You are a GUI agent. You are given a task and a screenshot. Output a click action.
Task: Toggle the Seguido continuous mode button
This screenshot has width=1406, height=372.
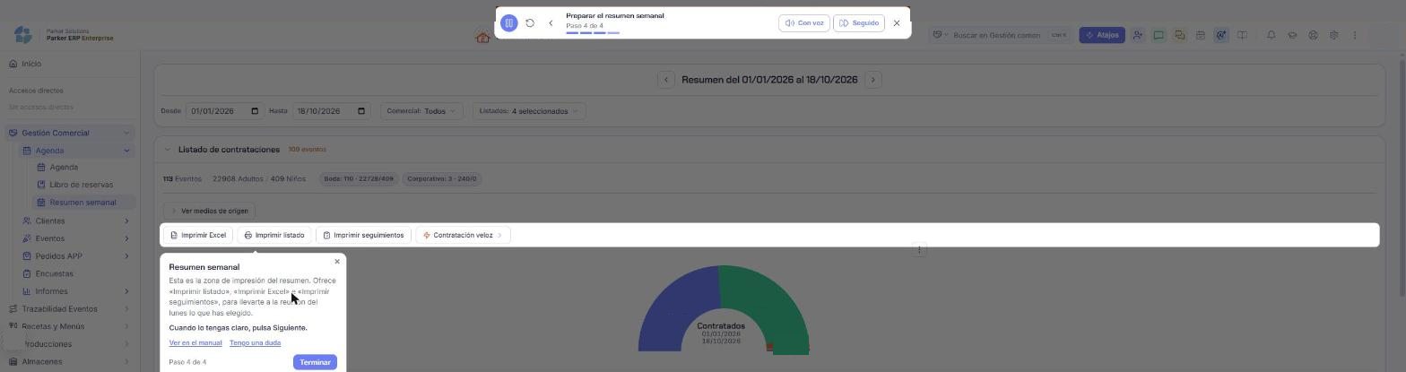pos(859,23)
